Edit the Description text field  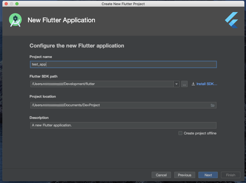123,125
